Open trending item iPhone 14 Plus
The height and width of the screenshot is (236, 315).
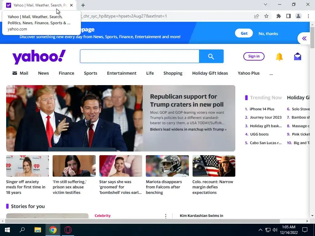(262, 109)
